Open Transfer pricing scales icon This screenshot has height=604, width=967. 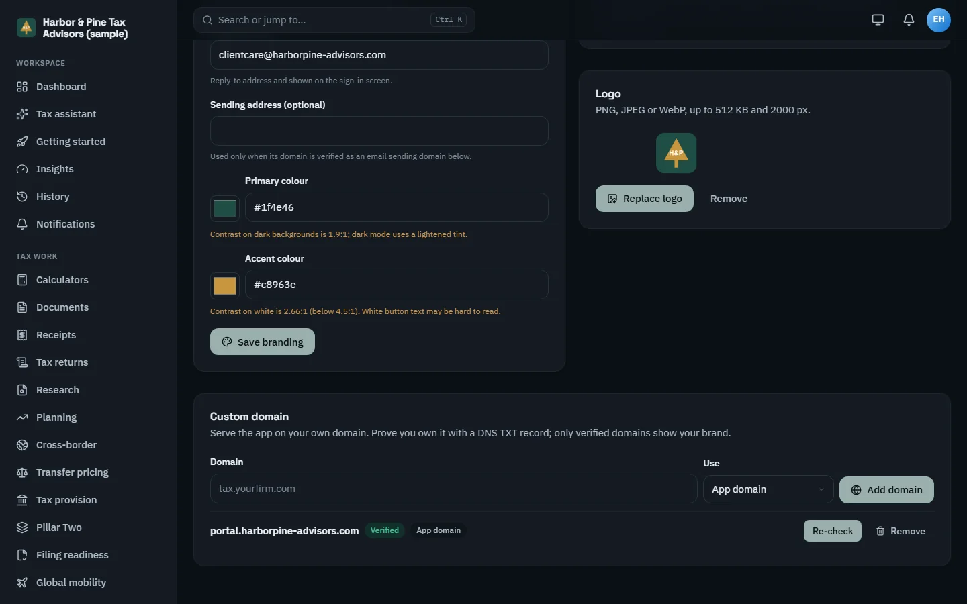(22, 472)
